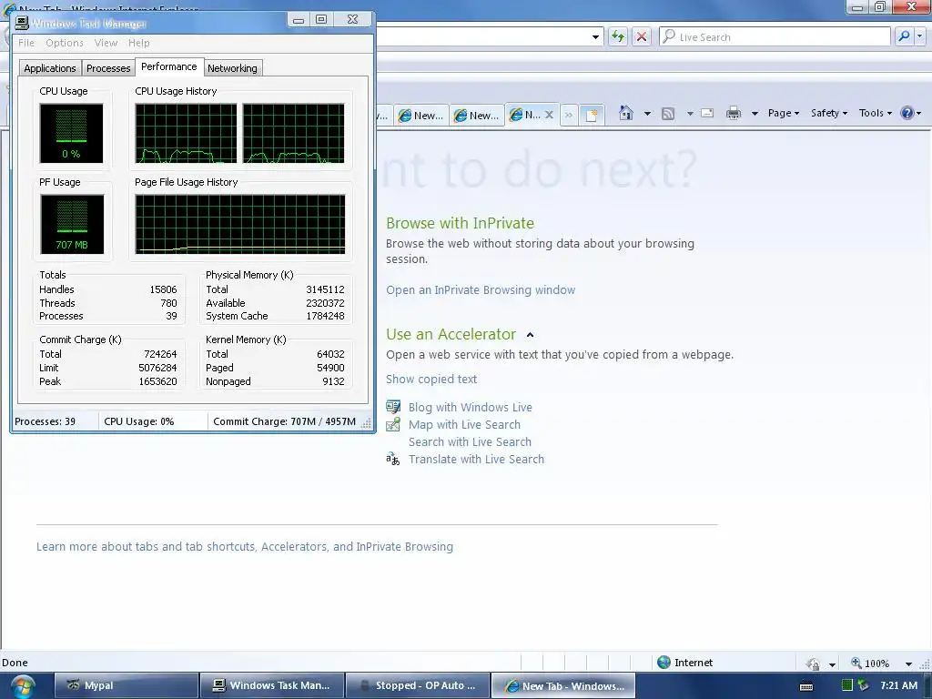This screenshot has height=699, width=932.
Task: Click the zoom level magnifier icon
Action: point(856,663)
